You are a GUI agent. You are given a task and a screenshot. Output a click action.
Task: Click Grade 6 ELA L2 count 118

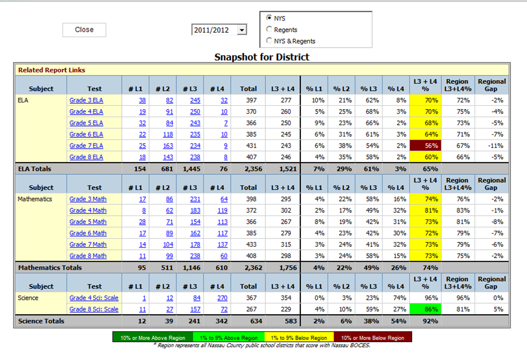168,134
